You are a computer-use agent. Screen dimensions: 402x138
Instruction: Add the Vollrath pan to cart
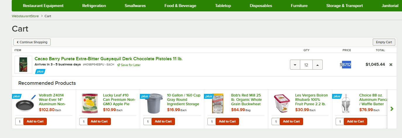pos(35,121)
